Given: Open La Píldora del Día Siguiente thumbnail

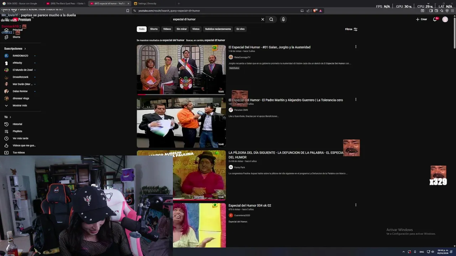Looking at the screenshot, I should [x=199, y=175].
